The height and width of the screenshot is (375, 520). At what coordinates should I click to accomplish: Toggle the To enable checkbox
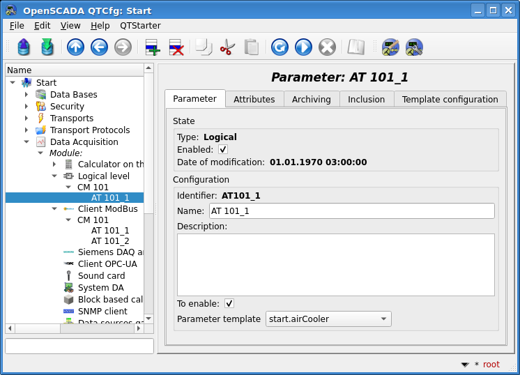coord(229,303)
